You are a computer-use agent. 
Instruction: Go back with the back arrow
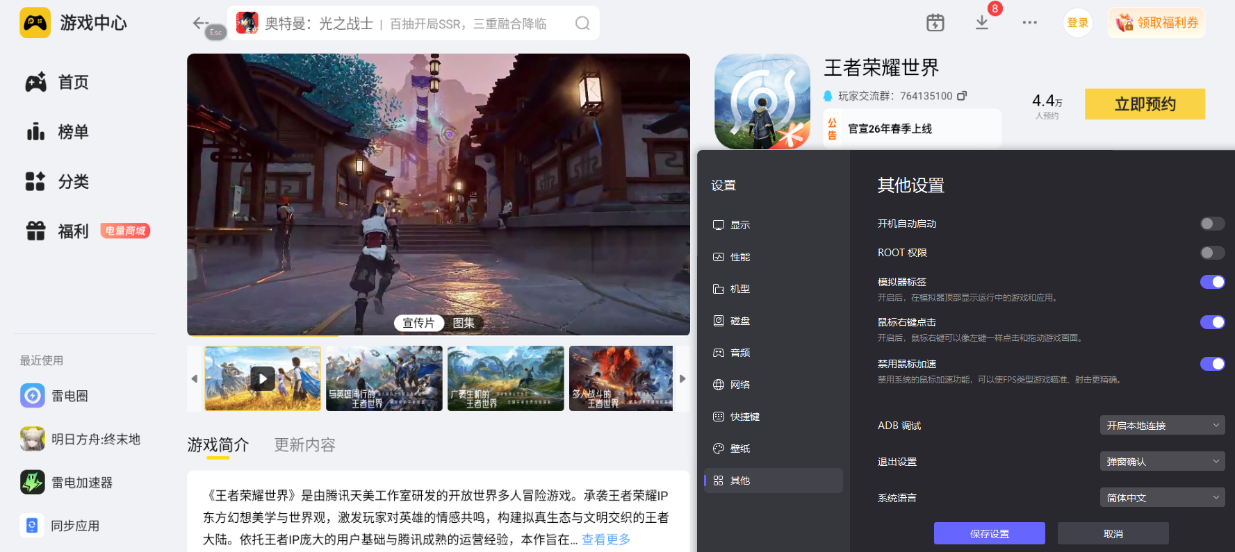200,23
